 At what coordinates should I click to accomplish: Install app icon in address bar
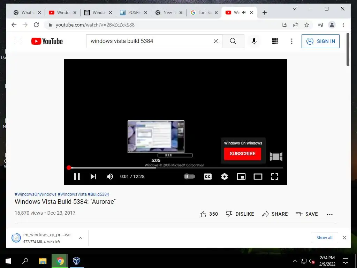click(x=284, y=25)
